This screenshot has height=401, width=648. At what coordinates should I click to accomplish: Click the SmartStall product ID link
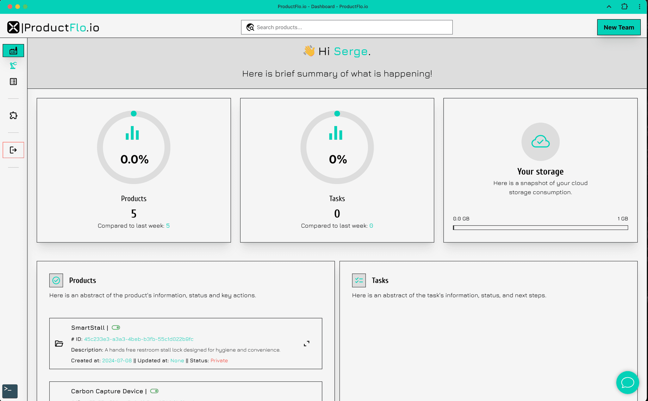139,339
